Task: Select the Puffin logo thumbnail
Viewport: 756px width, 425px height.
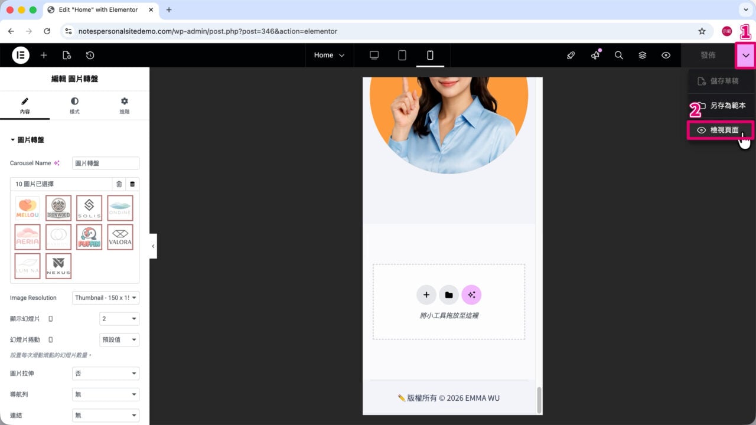Action: coord(89,237)
